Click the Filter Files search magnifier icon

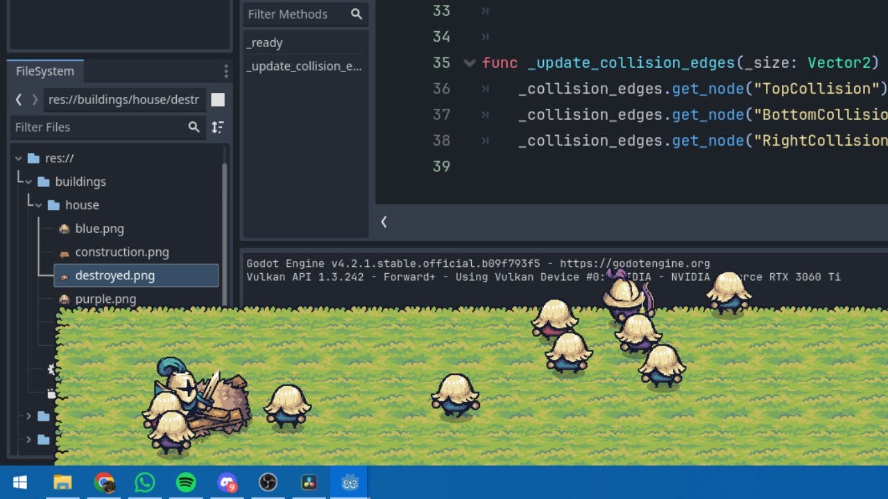coord(194,127)
